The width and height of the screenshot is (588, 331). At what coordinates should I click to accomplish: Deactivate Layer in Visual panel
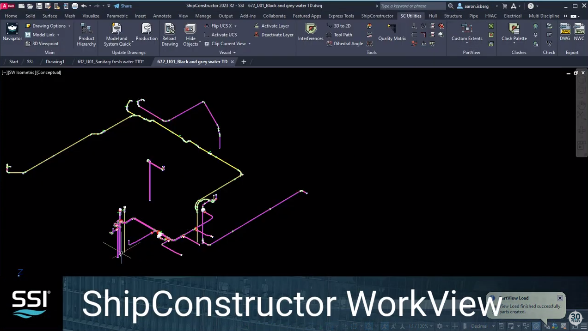click(273, 35)
